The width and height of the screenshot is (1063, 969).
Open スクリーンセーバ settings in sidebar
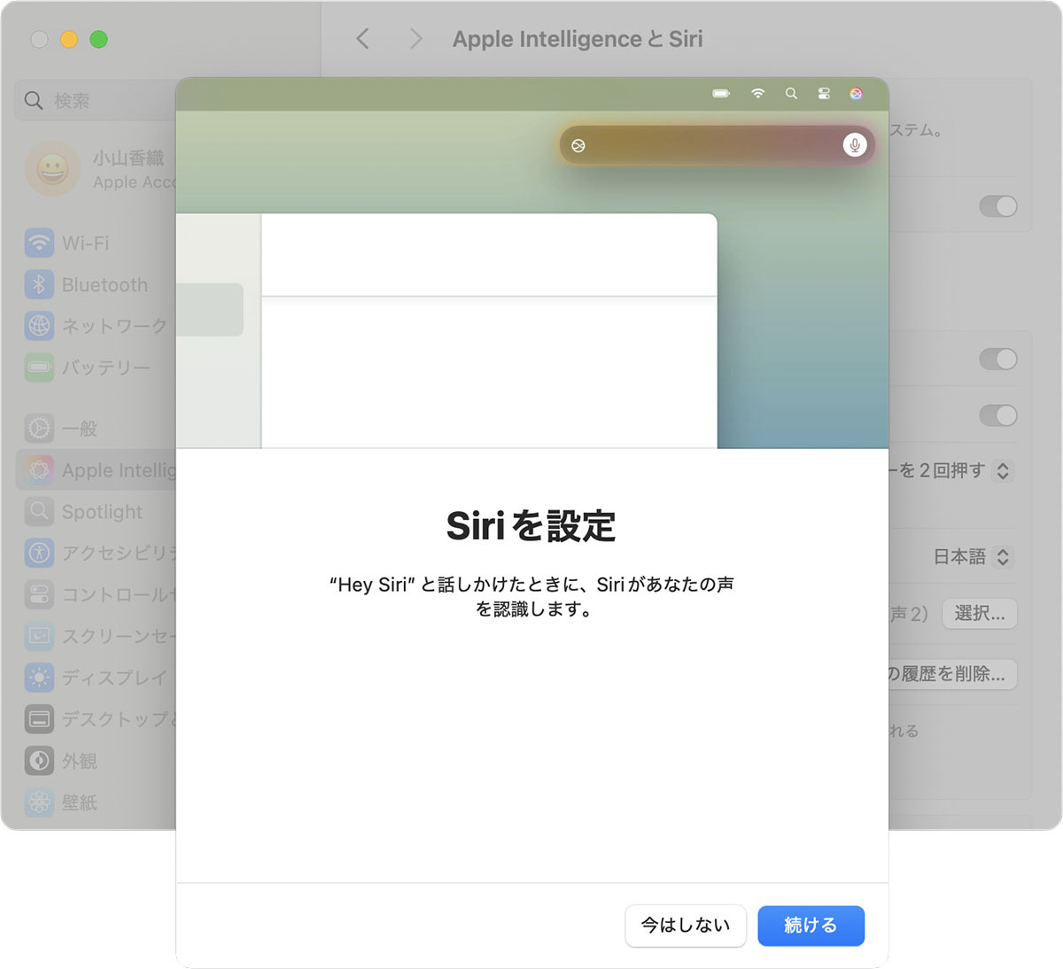tap(97, 636)
